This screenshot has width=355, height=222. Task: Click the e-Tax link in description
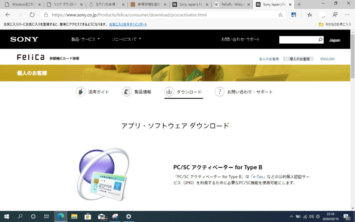click(258, 177)
